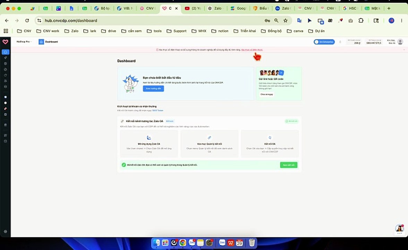Open the apps grid in bookmarks bar
Viewport: 408px width, 250px height.
6,31
